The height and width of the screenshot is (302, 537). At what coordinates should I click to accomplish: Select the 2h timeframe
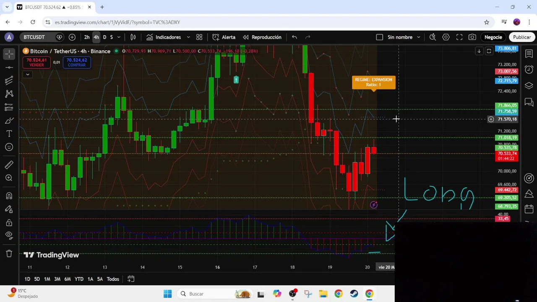click(87, 37)
